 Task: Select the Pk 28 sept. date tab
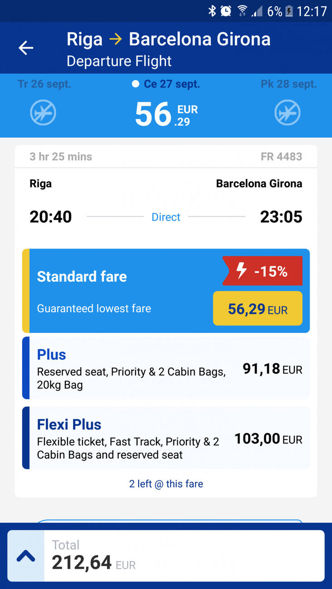[288, 84]
